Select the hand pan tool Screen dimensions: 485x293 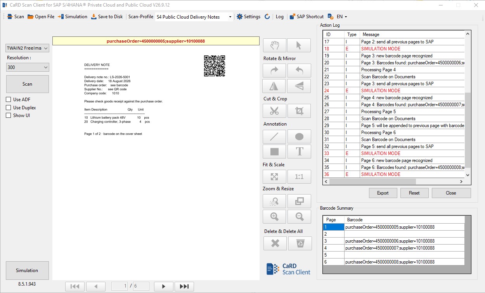[x=275, y=45]
